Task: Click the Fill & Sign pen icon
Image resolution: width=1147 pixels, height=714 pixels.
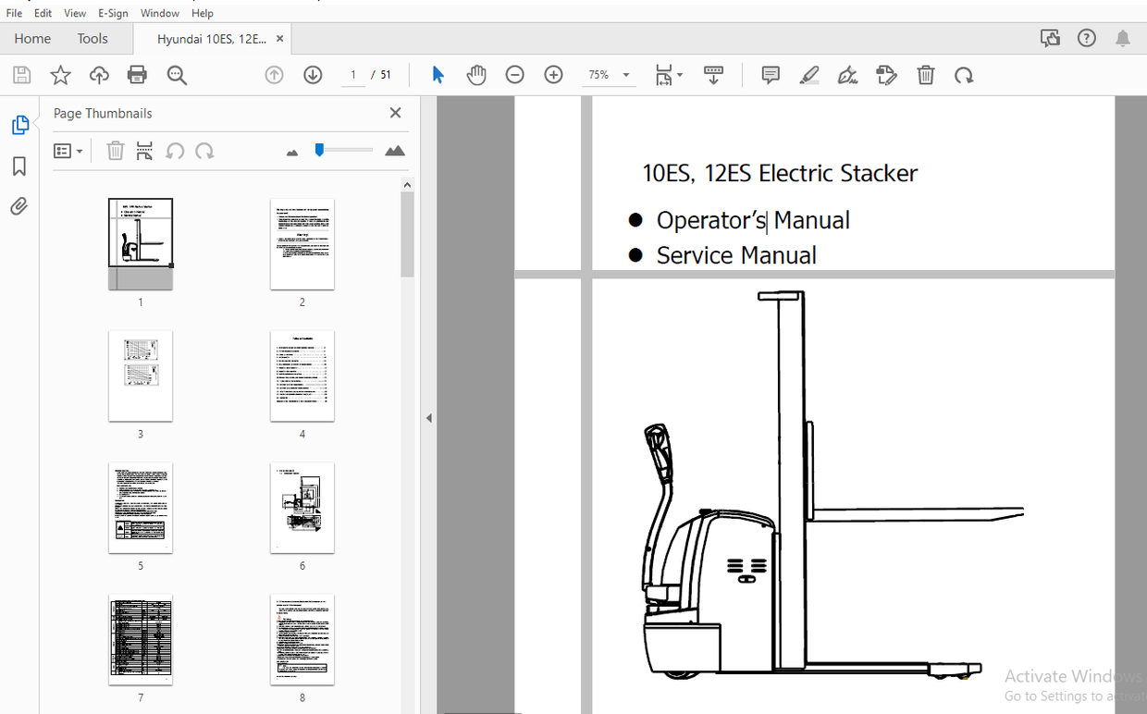Action: (847, 75)
